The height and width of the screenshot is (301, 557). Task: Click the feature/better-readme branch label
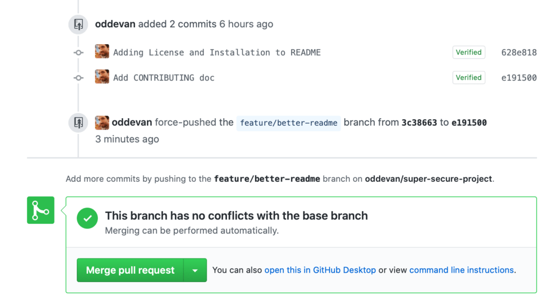click(x=288, y=123)
